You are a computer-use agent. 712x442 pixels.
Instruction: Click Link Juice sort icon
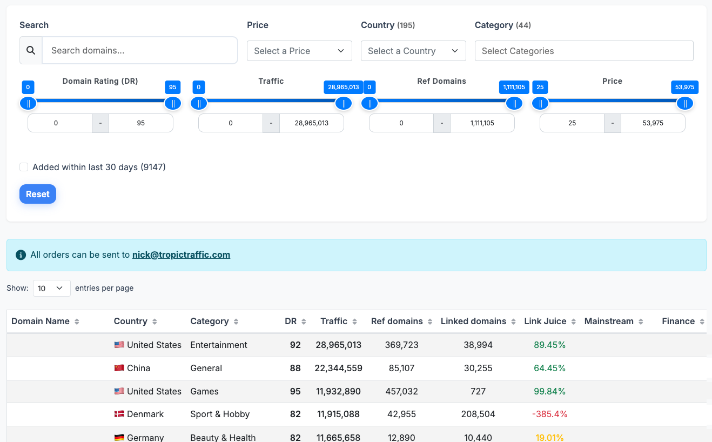point(574,322)
